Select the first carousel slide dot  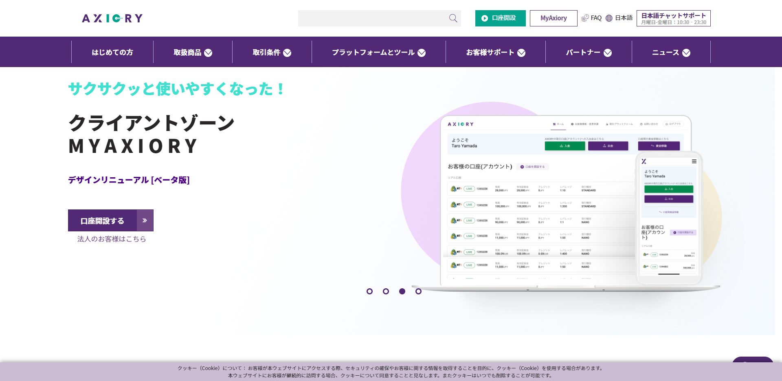369,291
